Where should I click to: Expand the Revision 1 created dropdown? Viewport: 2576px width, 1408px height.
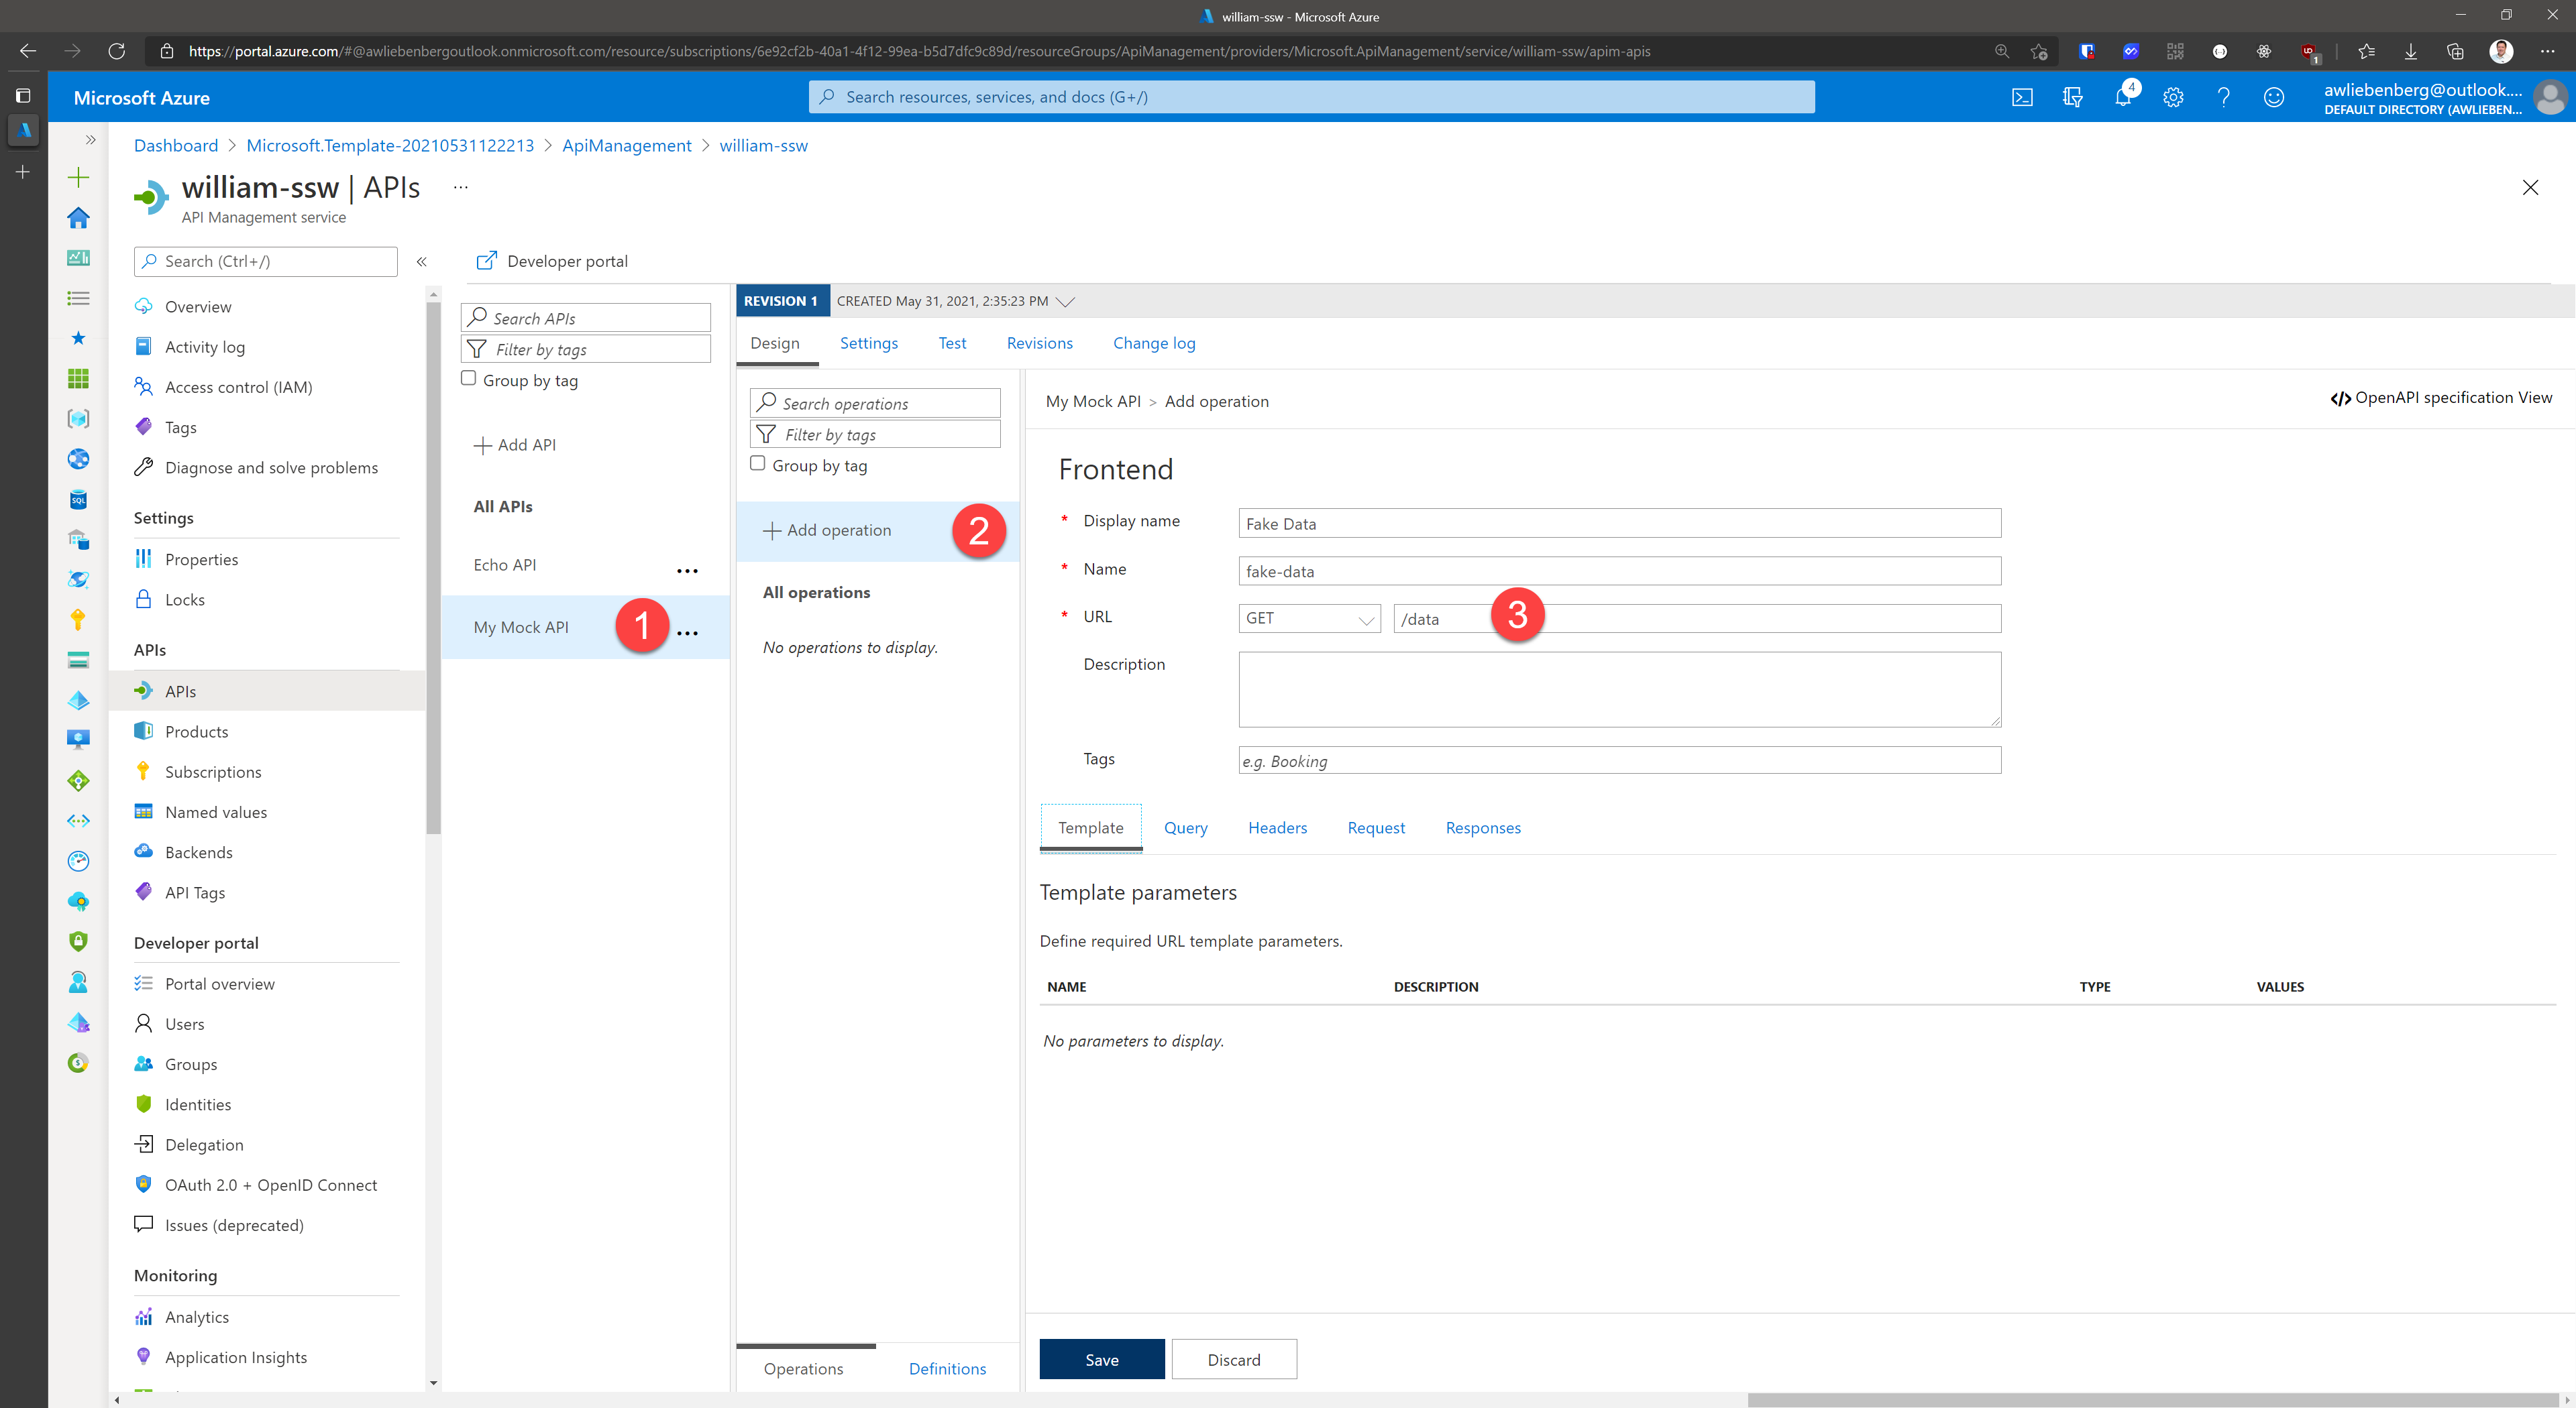1065,301
